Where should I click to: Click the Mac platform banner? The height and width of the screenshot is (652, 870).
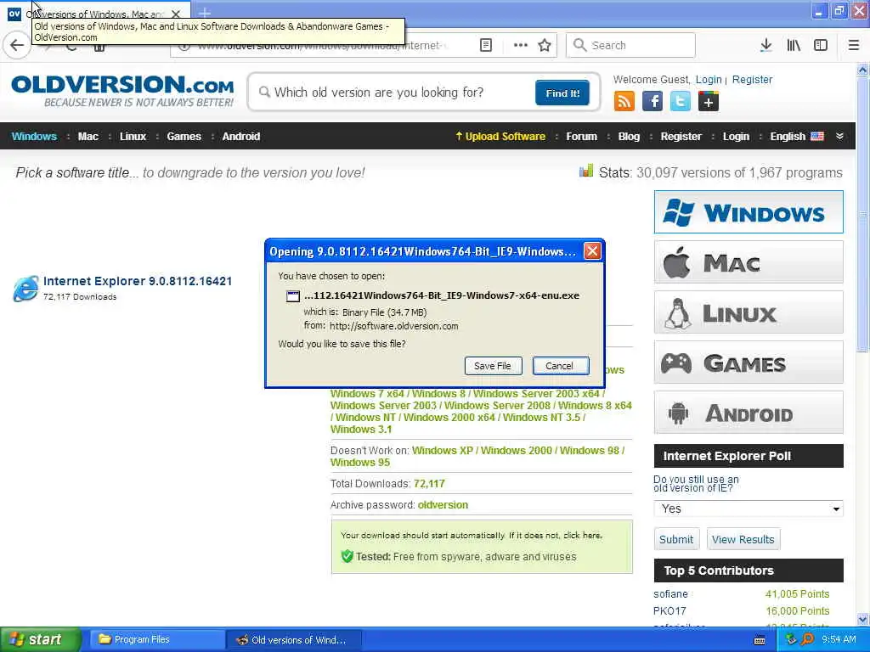tap(749, 262)
